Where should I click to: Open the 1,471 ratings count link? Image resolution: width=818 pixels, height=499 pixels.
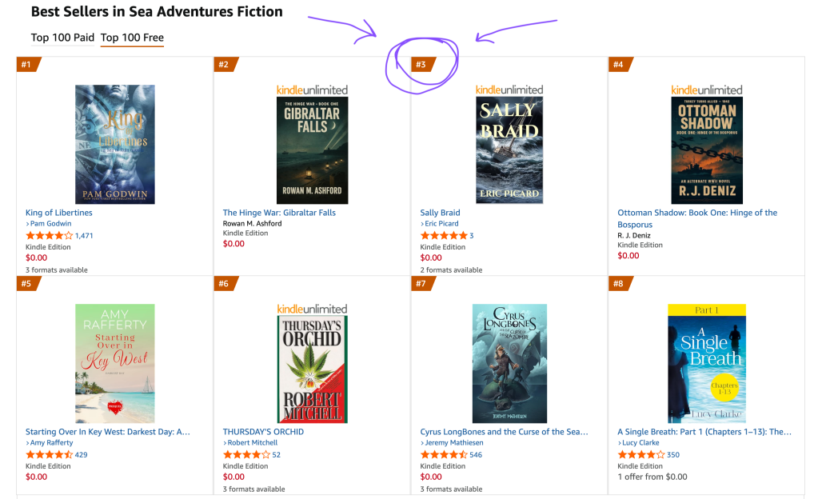[84, 236]
